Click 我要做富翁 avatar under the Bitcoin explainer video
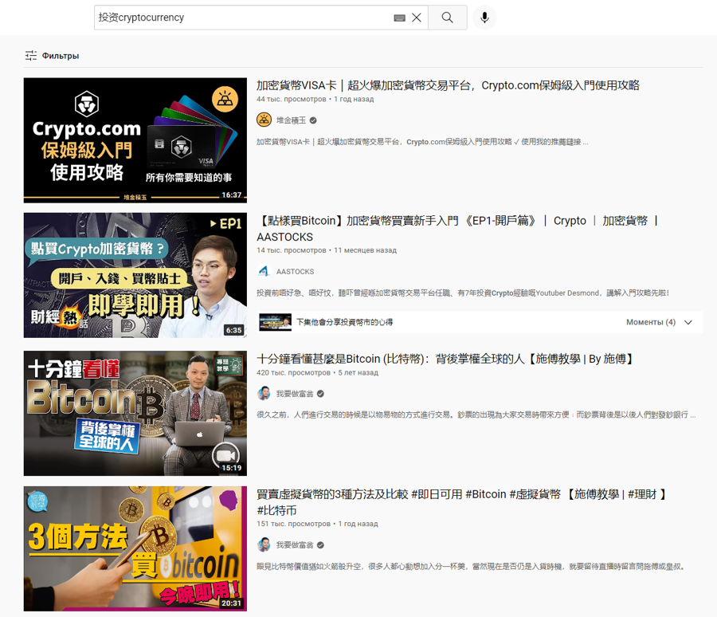The image size is (717, 617). coord(264,394)
